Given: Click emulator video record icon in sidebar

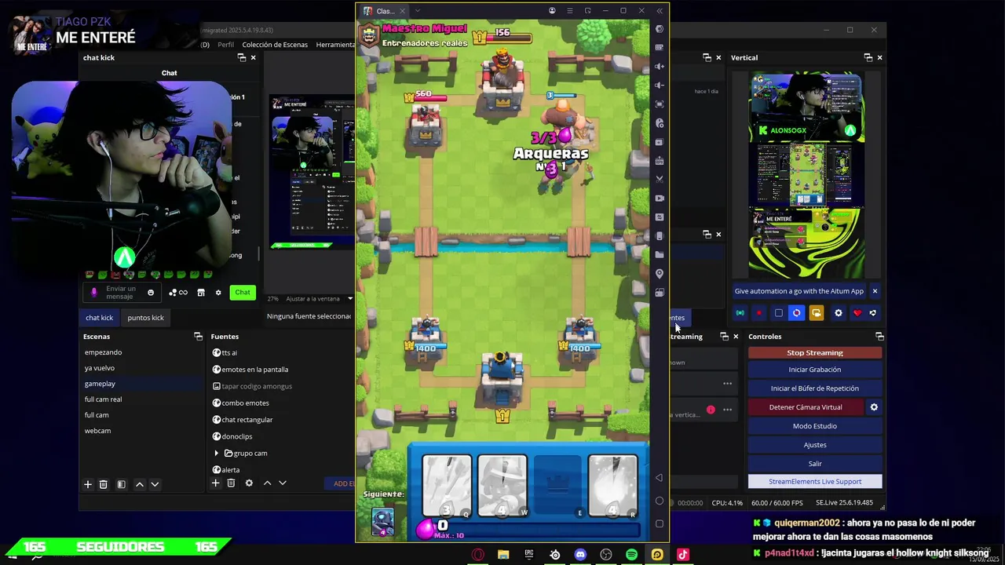Looking at the screenshot, I should pos(660,199).
